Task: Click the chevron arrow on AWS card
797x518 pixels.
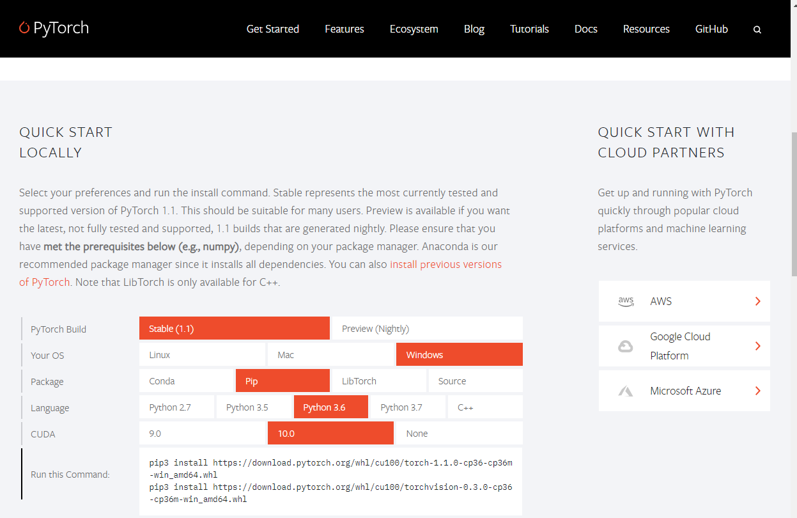Action: (x=757, y=301)
